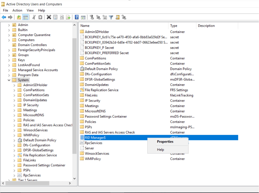Expand the Policies node under System

pos(14,120)
